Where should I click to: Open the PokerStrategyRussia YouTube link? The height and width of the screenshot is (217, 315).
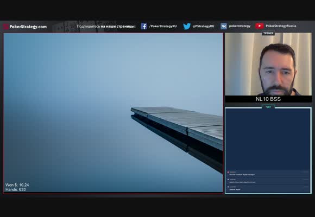tap(281, 26)
